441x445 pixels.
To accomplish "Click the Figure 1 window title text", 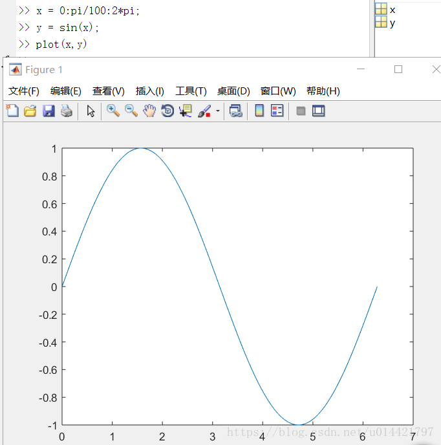I will pyautogui.click(x=44, y=70).
